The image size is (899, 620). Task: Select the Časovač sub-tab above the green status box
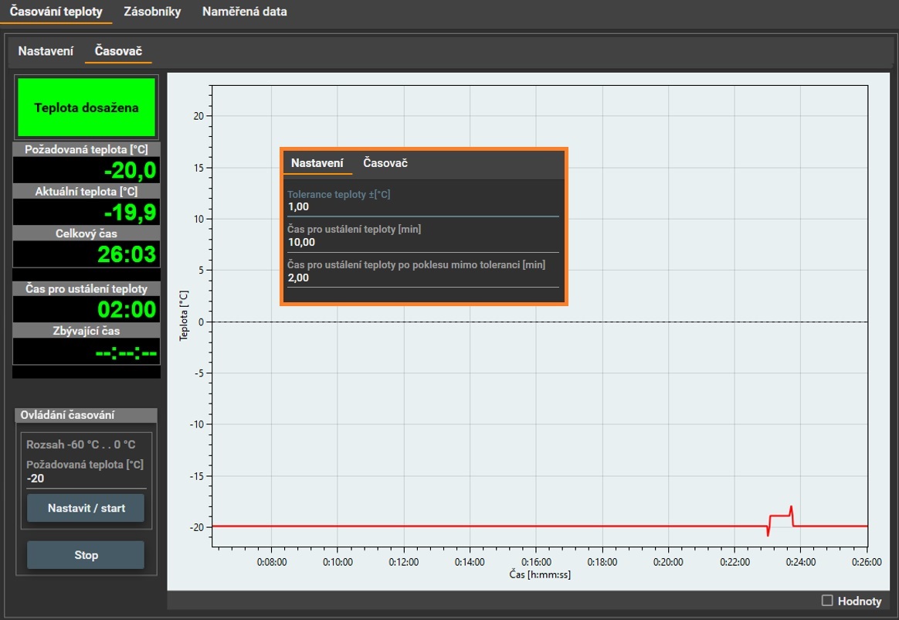click(x=118, y=51)
